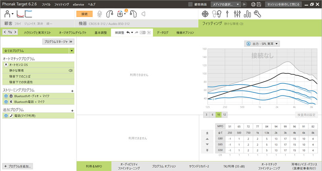Open the undo history dropdown arrow
The image size is (322, 171).
click(132, 33)
